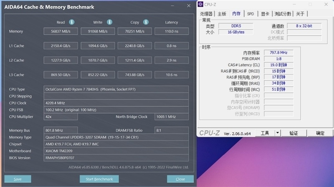Click the CPU Multiplier value 42x
The width and height of the screenshot is (334, 187).
tap(61, 117)
